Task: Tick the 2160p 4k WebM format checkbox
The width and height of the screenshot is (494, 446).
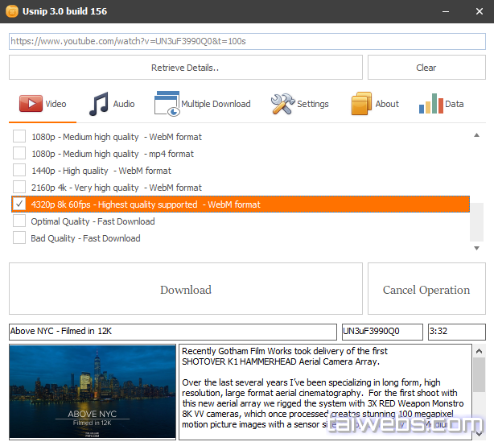Action: (19, 188)
